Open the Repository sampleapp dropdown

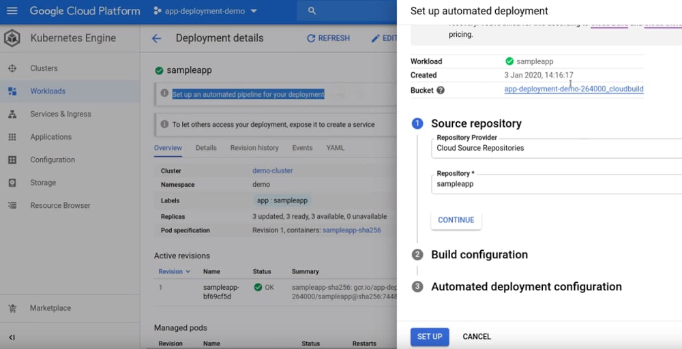(x=557, y=184)
